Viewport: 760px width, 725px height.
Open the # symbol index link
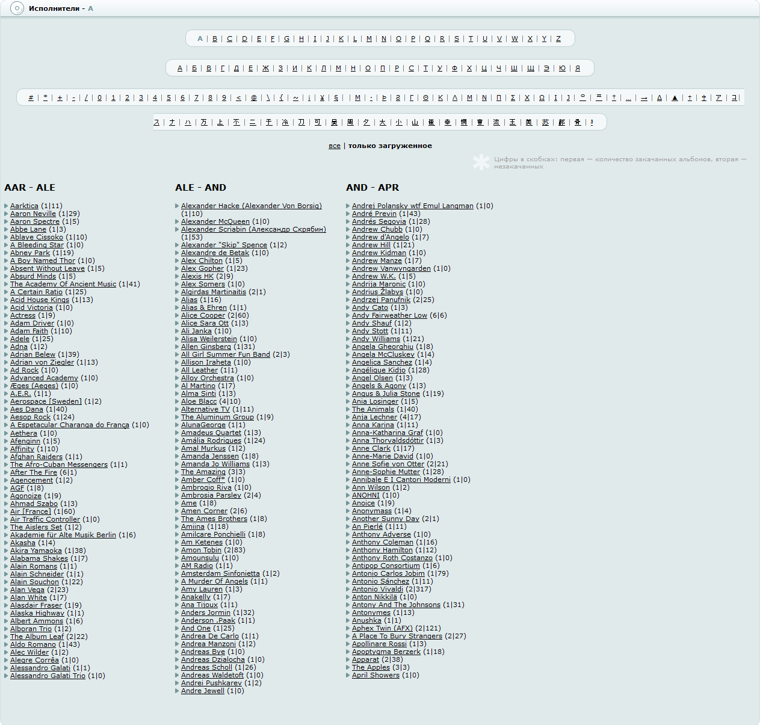point(31,97)
